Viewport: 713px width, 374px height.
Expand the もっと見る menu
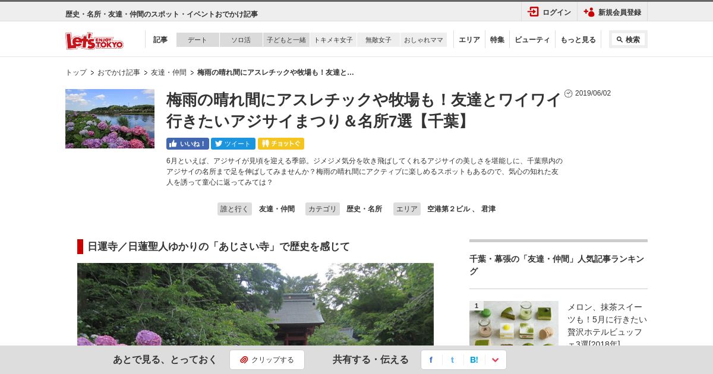click(x=578, y=40)
